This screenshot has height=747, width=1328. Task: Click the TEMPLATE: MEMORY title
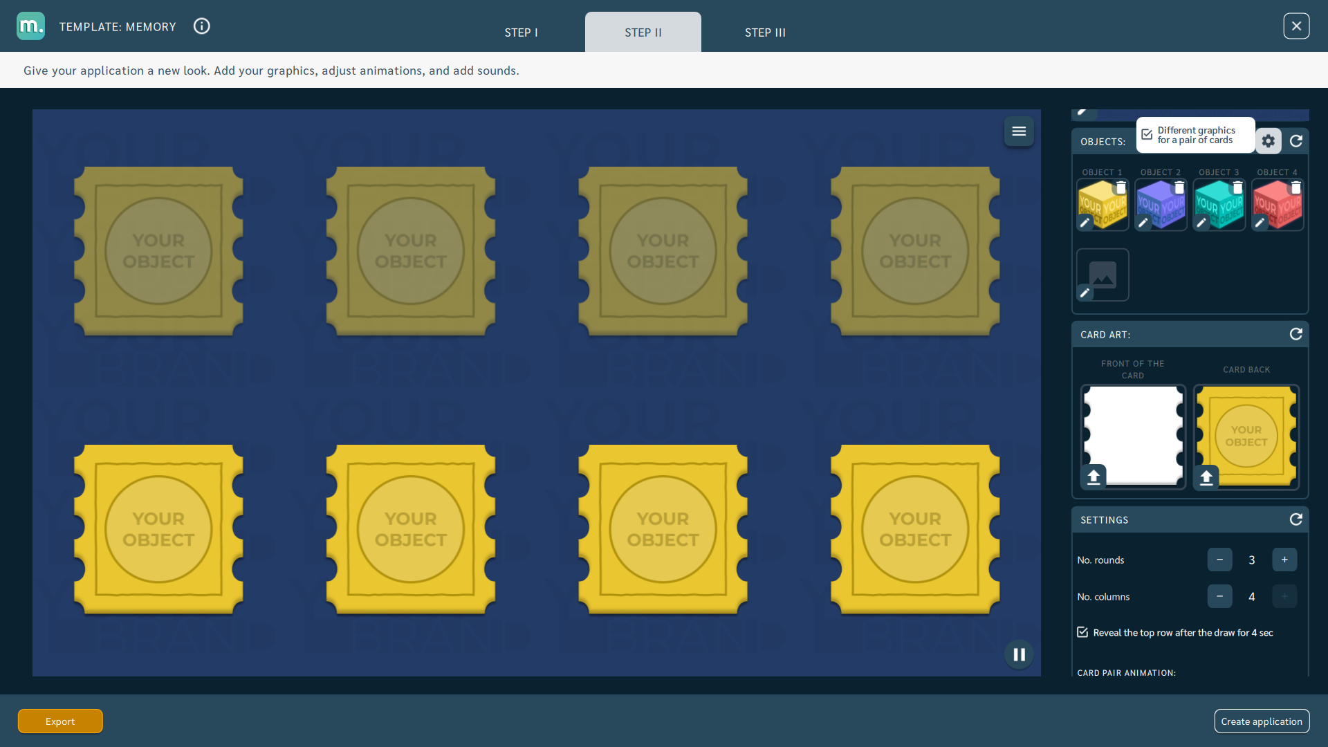point(118,27)
